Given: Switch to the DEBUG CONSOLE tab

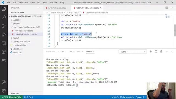Looking at the screenshot, I should 76,51.
